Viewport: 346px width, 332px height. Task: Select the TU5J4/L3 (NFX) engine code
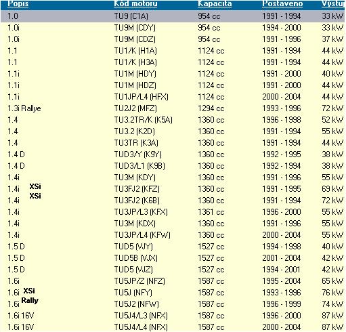click(141, 316)
